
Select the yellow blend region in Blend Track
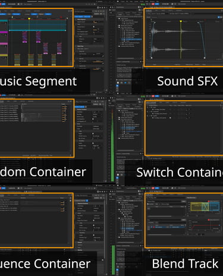(x=196, y=207)
